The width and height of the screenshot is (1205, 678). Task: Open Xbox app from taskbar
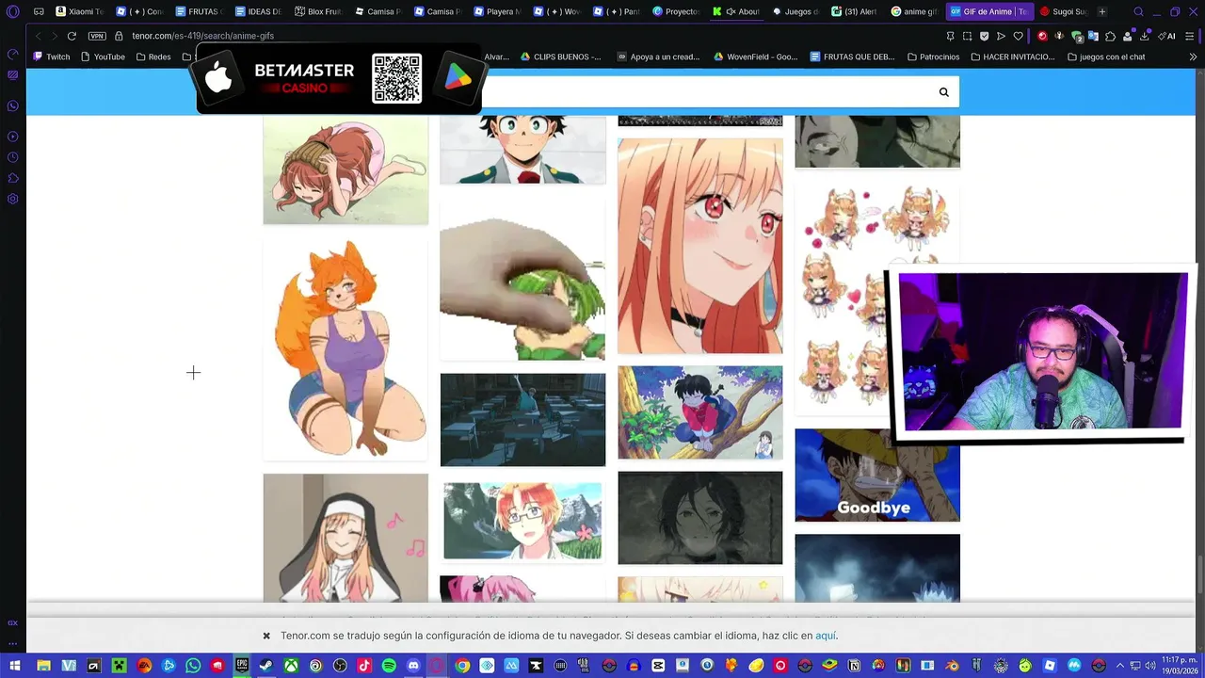click(291, 666)
